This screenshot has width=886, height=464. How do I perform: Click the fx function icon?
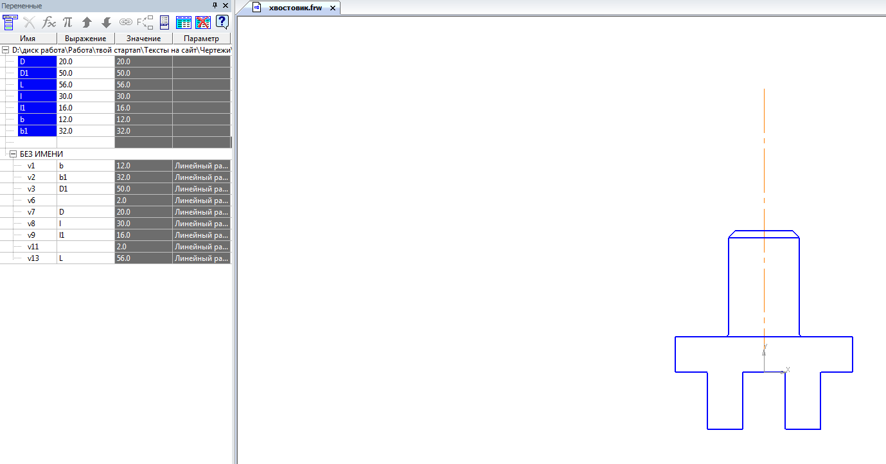49,22
